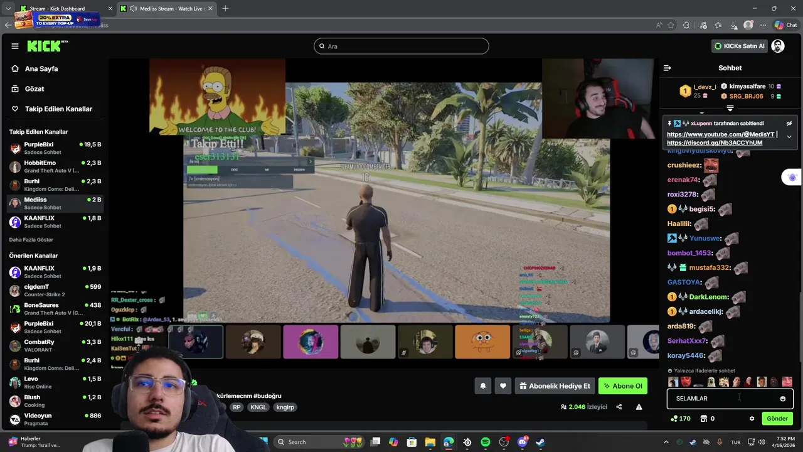Expand the pinned message chevron
The height and width of the screenshot is (452, 803).
[x=789, y=136]
